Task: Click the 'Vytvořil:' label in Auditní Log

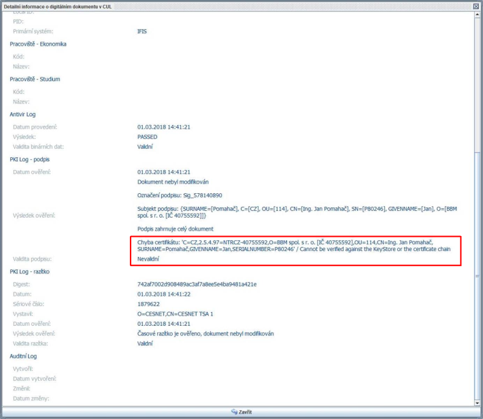Action: tap(23, 369)
